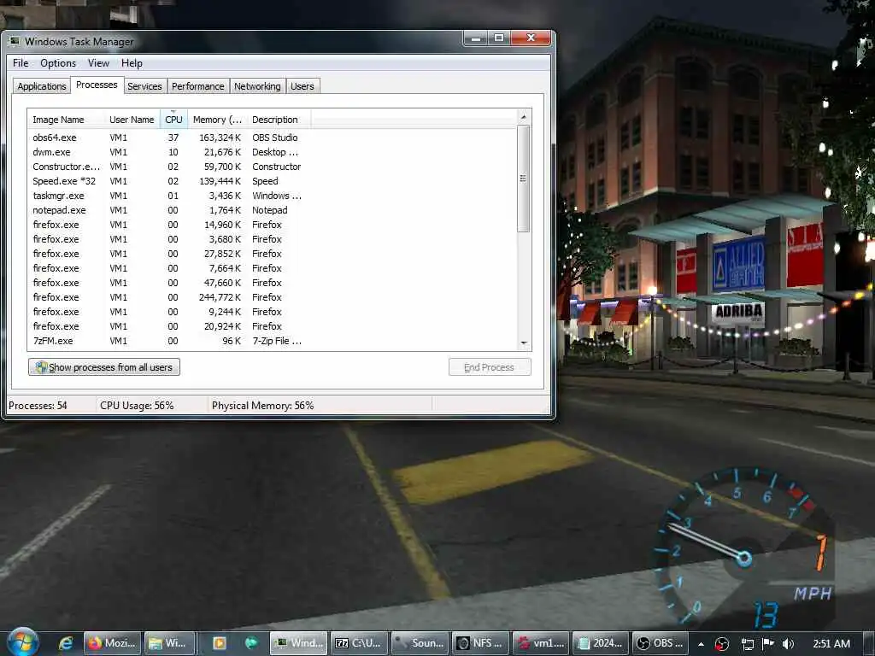The width and height of the screenshot is (875, 656).
Task: Select the obs64.exe process row
Action: click(x=273, y=138)
